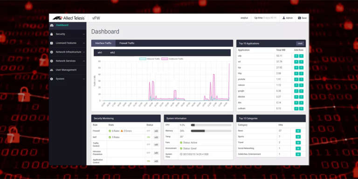Click the Memory usage progress bar
The width and height of the screenshot is (358, 179).
[211, 131]
